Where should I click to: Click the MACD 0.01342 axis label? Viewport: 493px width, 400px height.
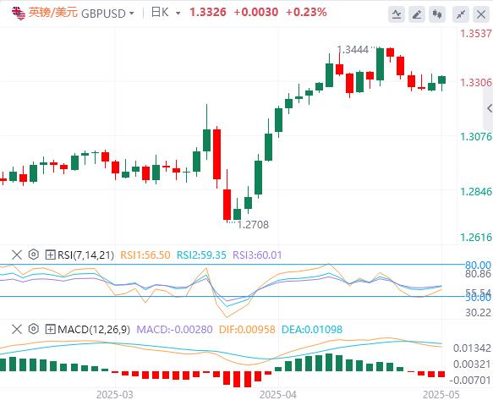472,348
